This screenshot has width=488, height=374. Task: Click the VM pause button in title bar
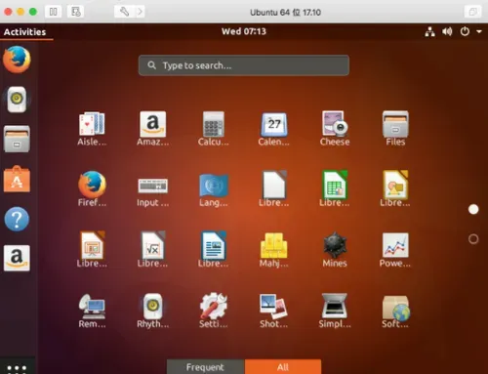point(53,12)
